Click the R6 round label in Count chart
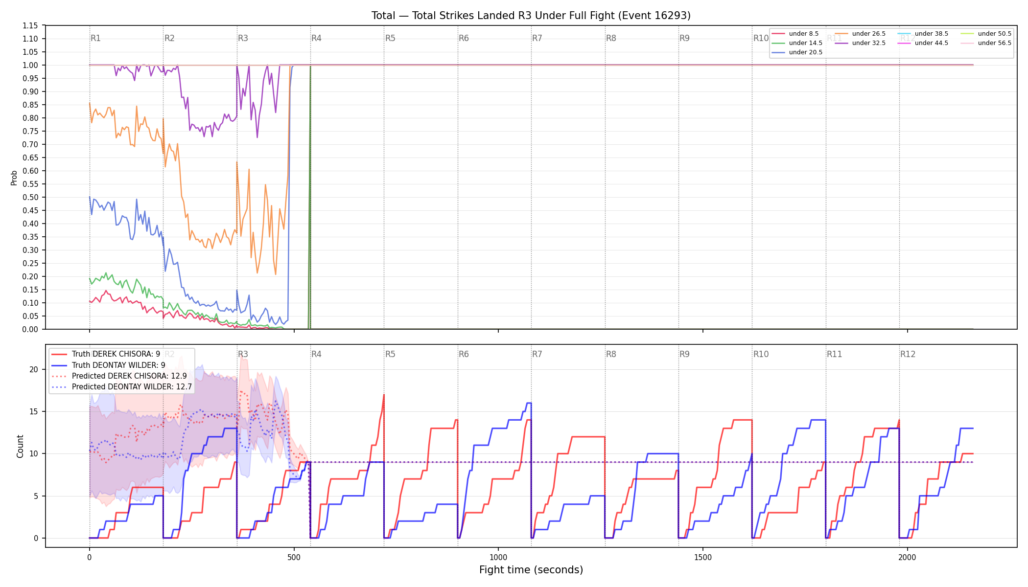Image resolution: width=1028 pixels, height=587 pixels. point(464,354)
